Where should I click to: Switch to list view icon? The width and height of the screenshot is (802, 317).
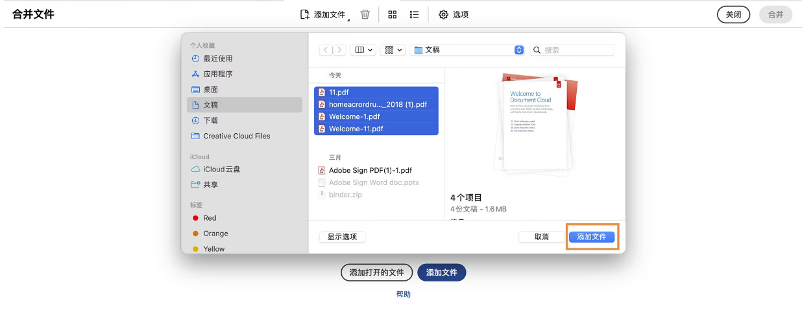click(x=415, y=14)
